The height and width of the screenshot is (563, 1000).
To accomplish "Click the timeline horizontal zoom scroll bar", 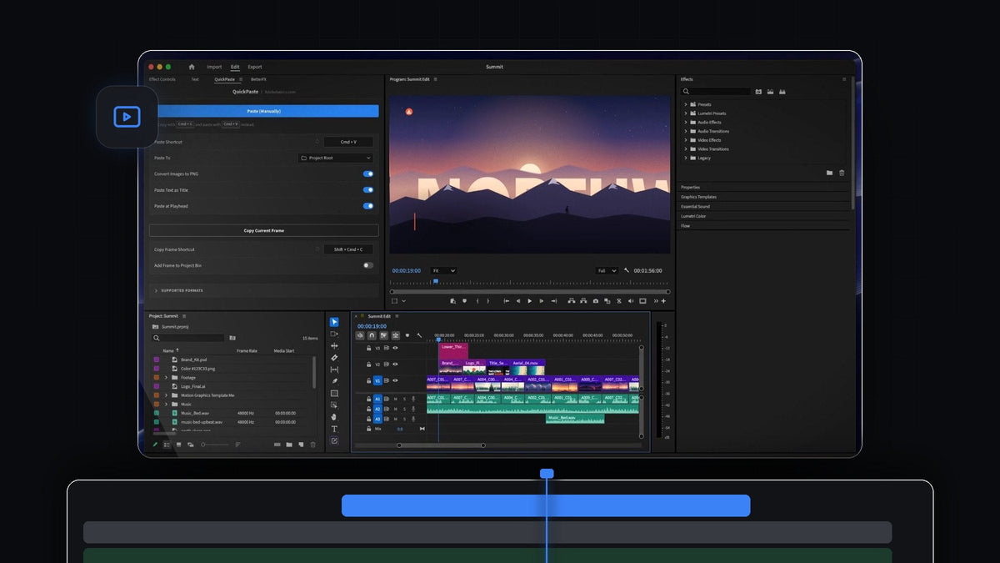I will pyautogui.click(x=441, y=445).
